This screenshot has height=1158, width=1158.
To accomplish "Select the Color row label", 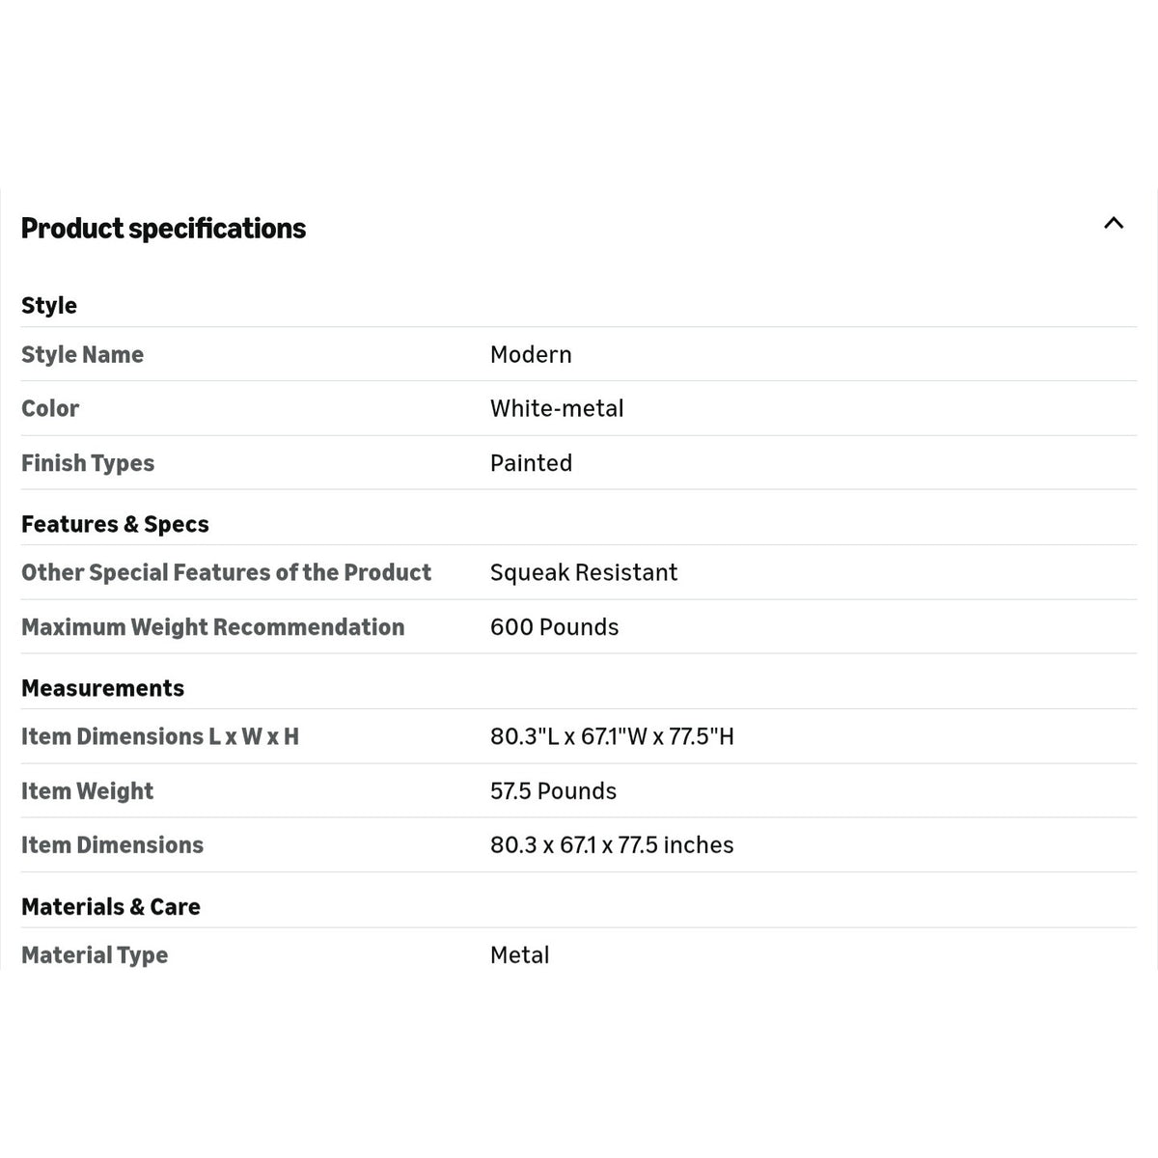I will (x=50, y=408).
